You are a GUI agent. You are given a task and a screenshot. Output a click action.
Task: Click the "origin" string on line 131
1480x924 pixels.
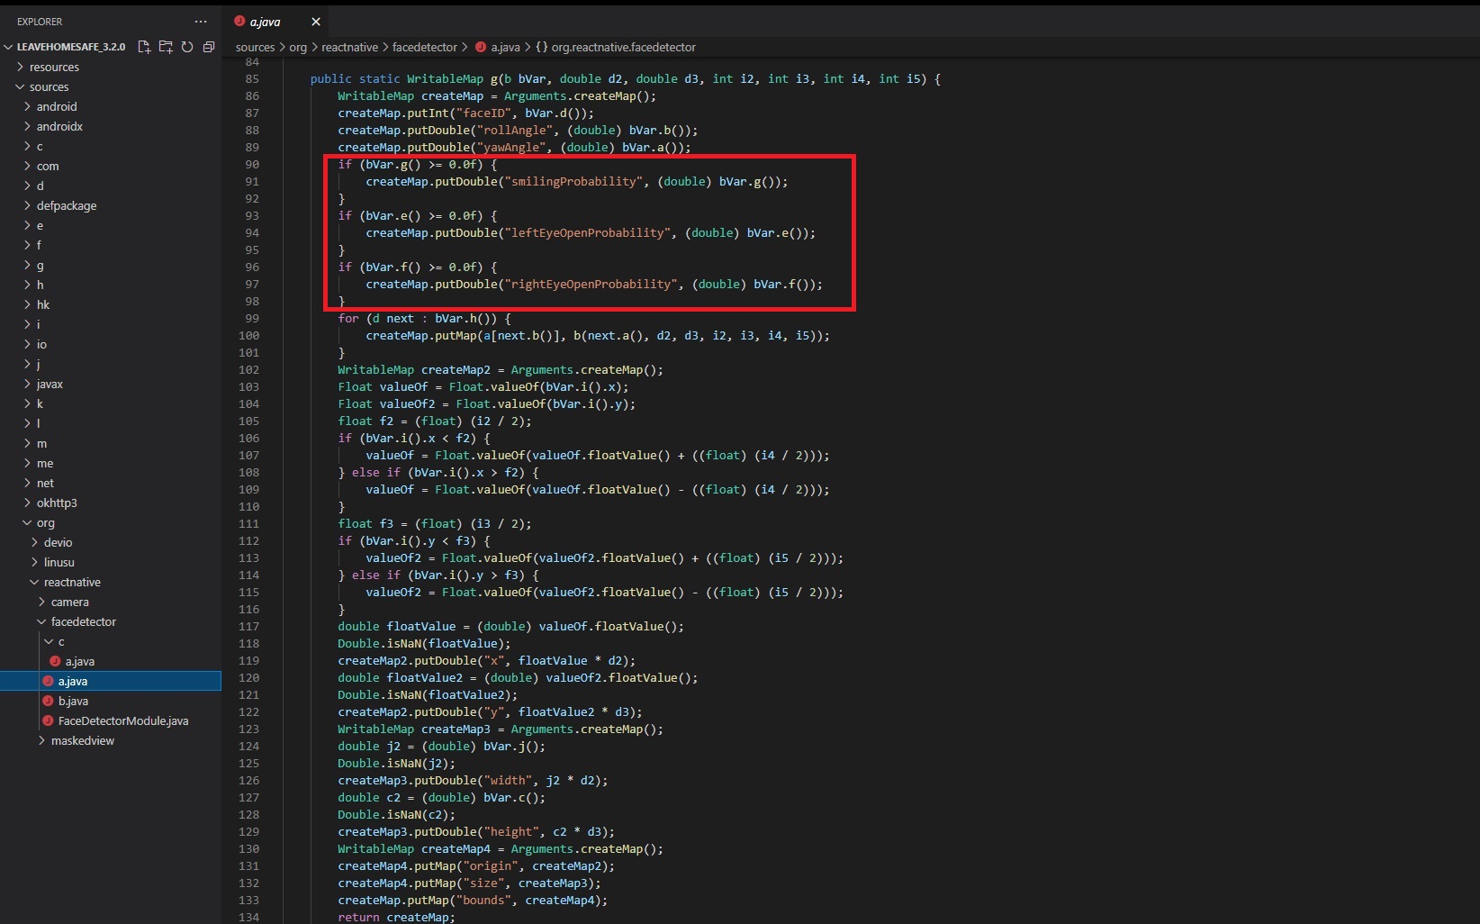point(491,866)
